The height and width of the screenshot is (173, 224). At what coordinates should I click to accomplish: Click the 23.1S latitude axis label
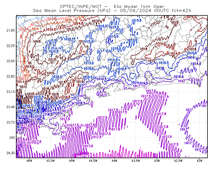(11, 92)
